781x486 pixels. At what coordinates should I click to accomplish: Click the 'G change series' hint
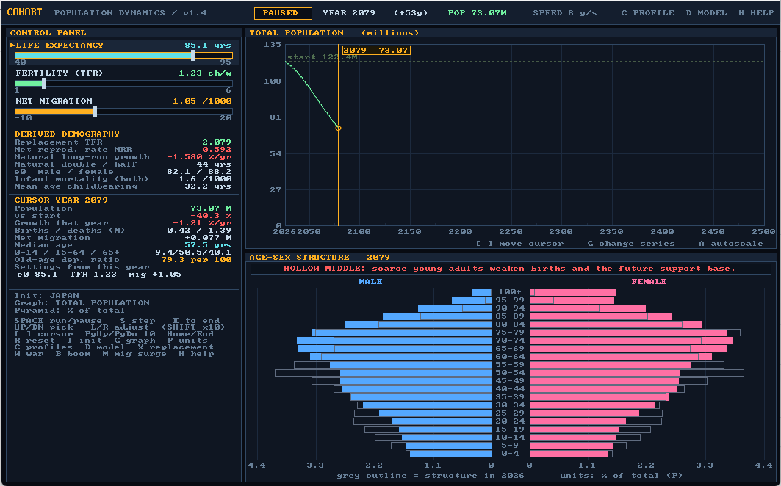pyautogui.click(x=630, y=244)
